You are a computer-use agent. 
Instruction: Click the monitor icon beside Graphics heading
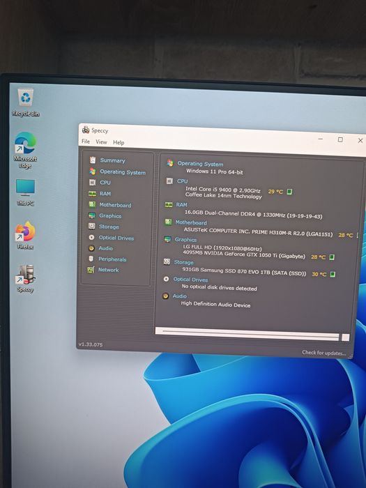coord(167,239)
